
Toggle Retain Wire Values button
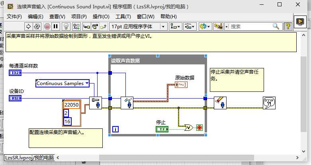click(76, 26)
